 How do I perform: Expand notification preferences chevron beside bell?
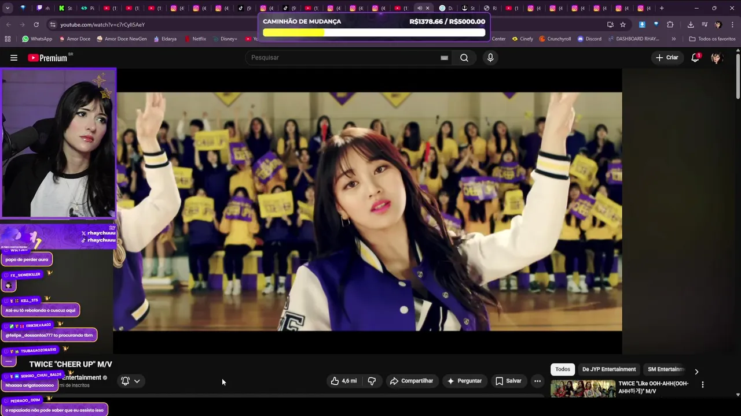137,381
